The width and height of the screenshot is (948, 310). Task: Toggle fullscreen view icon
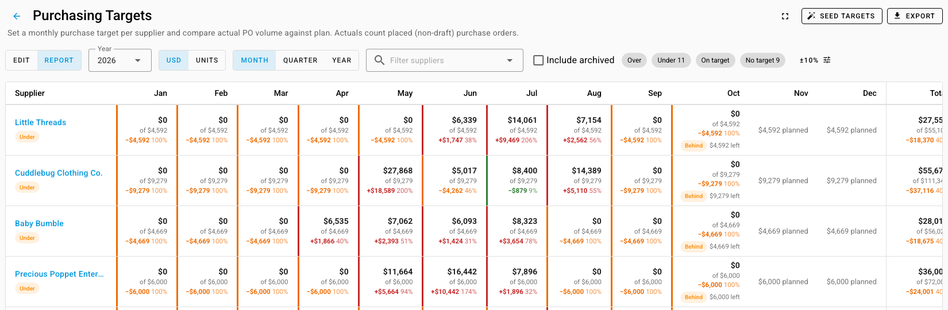click(x=785, y=16)
